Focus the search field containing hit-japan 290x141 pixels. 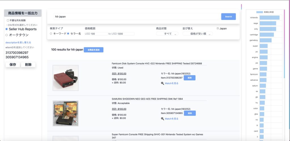pos(137,17)
